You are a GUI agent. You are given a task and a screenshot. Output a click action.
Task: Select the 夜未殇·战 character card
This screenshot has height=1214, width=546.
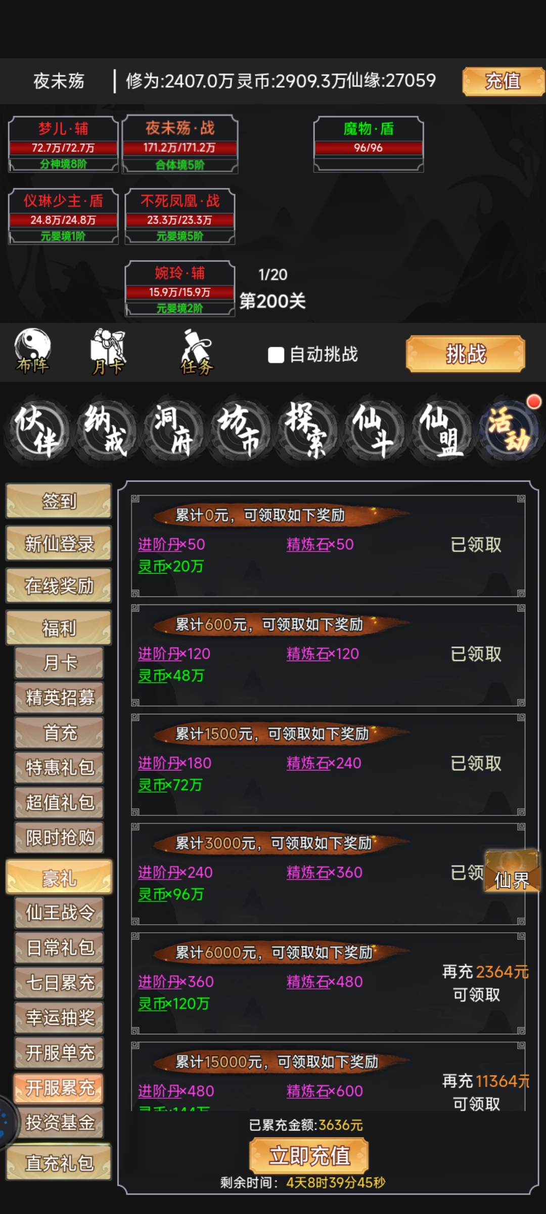click(x=180, y=144)
